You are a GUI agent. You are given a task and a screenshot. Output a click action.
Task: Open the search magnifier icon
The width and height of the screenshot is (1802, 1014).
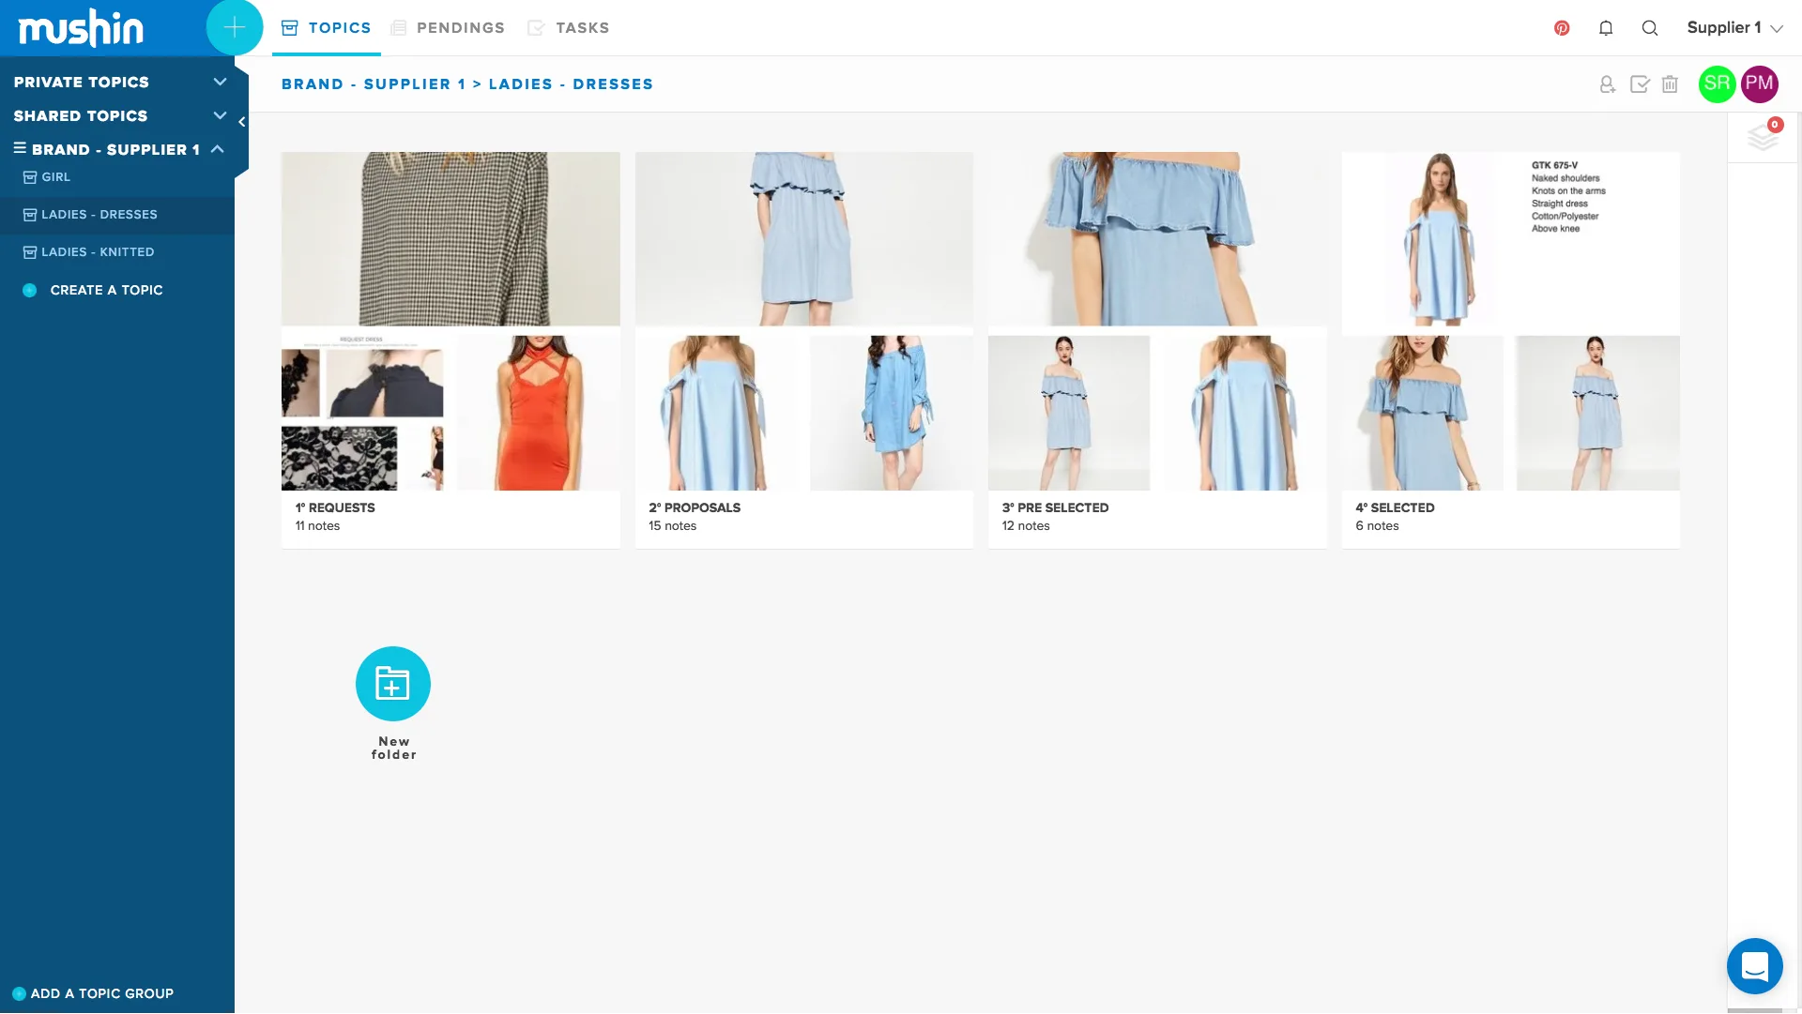[1650, 28]
